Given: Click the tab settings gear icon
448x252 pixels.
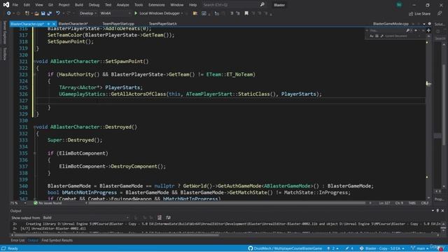Looking at the screenshot, I should [429, 24].
